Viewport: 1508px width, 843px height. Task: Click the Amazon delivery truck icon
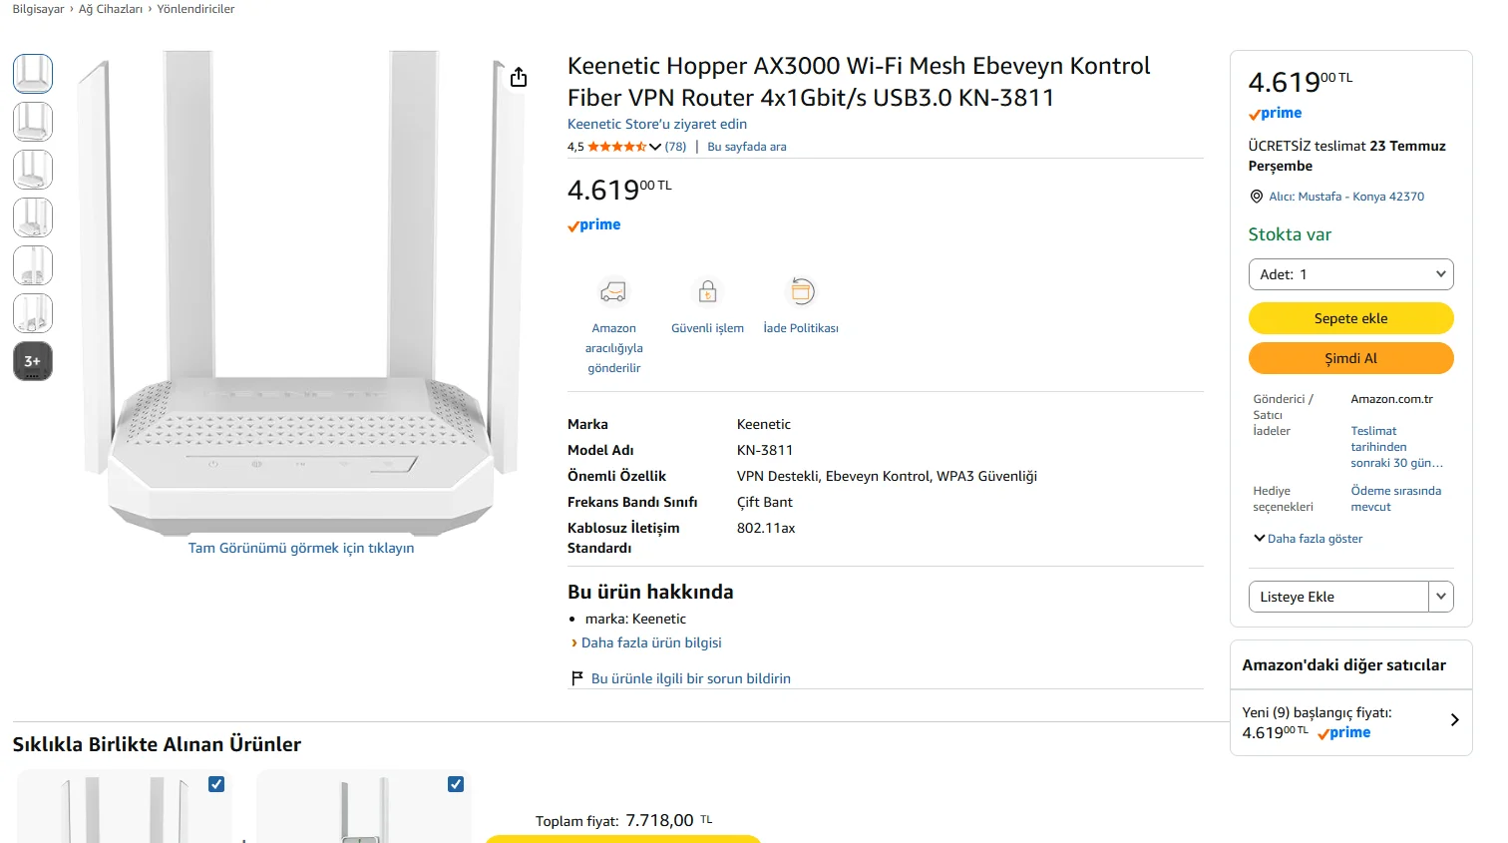(613, 291)
